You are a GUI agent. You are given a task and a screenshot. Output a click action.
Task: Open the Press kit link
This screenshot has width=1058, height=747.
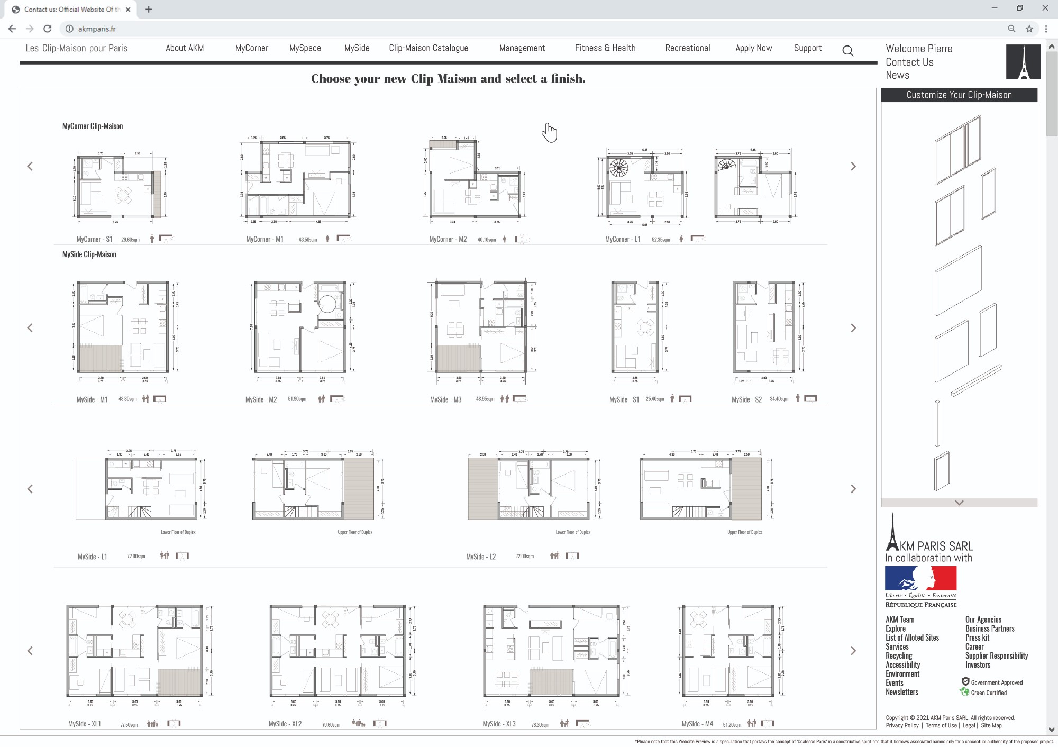pyautogui.click(x=977, y=637)
